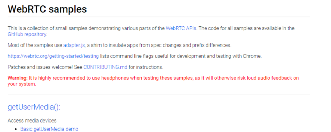The height and width of the screenshot is (132, 331).
Task: Click the Access media devices text
Action: click(x=32, y=121)
